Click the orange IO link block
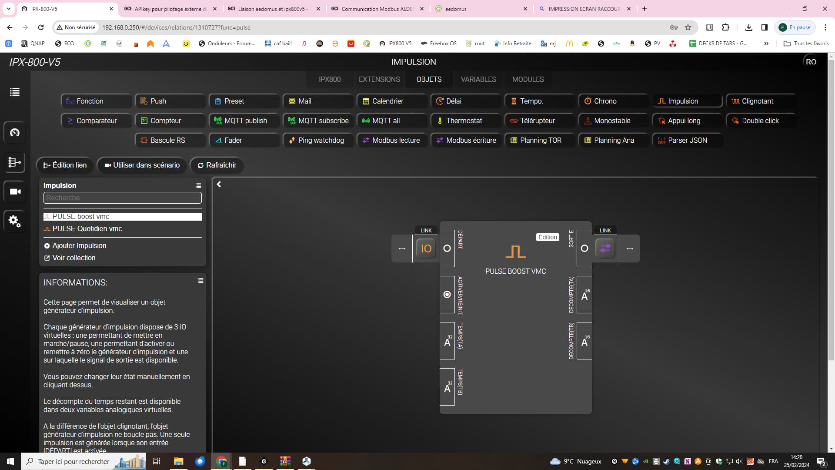 coord(426,248)
